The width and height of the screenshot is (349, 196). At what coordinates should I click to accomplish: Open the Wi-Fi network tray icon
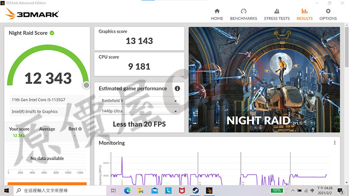coord(306,190)
